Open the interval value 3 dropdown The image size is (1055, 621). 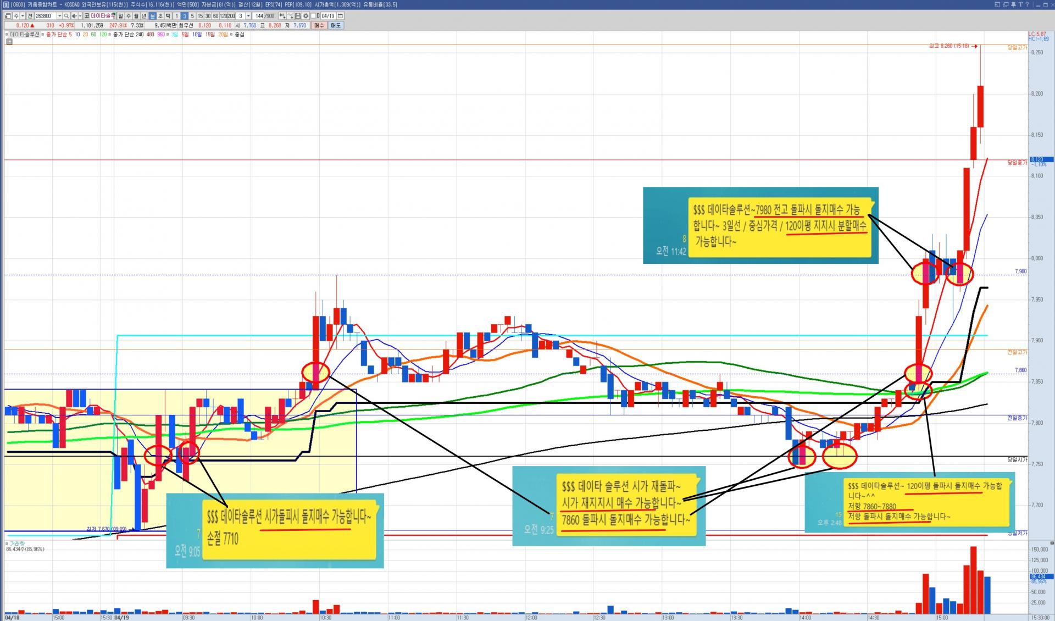pos(248,16)
